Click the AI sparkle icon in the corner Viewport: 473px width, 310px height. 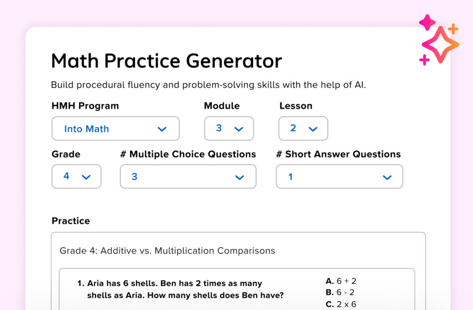tap(440, 44)
